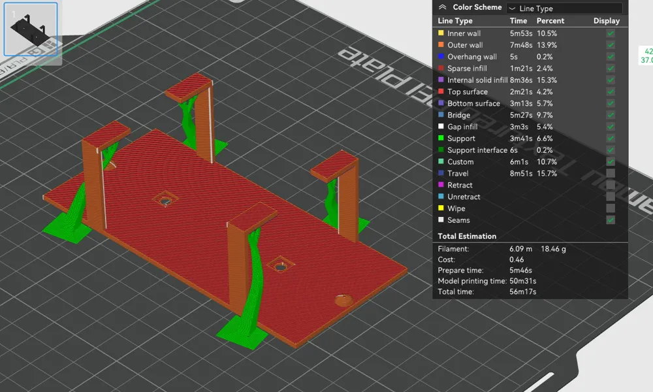Toggle the Retract display checkbox
The image size is (653, 392).
(x=611, y=185)
